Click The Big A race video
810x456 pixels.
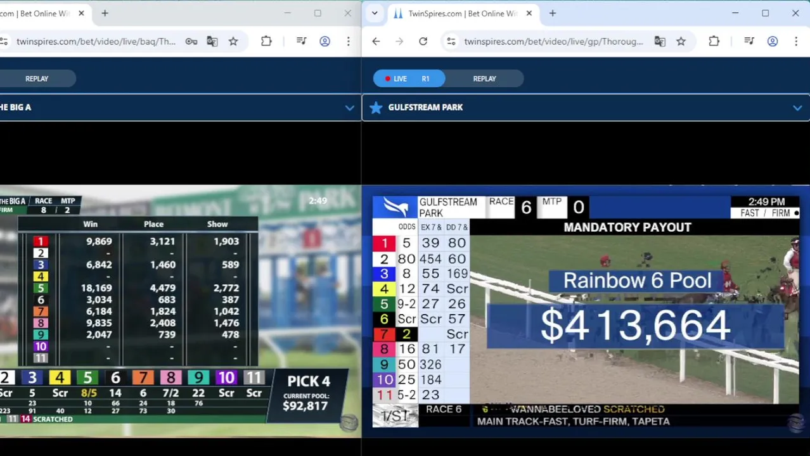180,310
